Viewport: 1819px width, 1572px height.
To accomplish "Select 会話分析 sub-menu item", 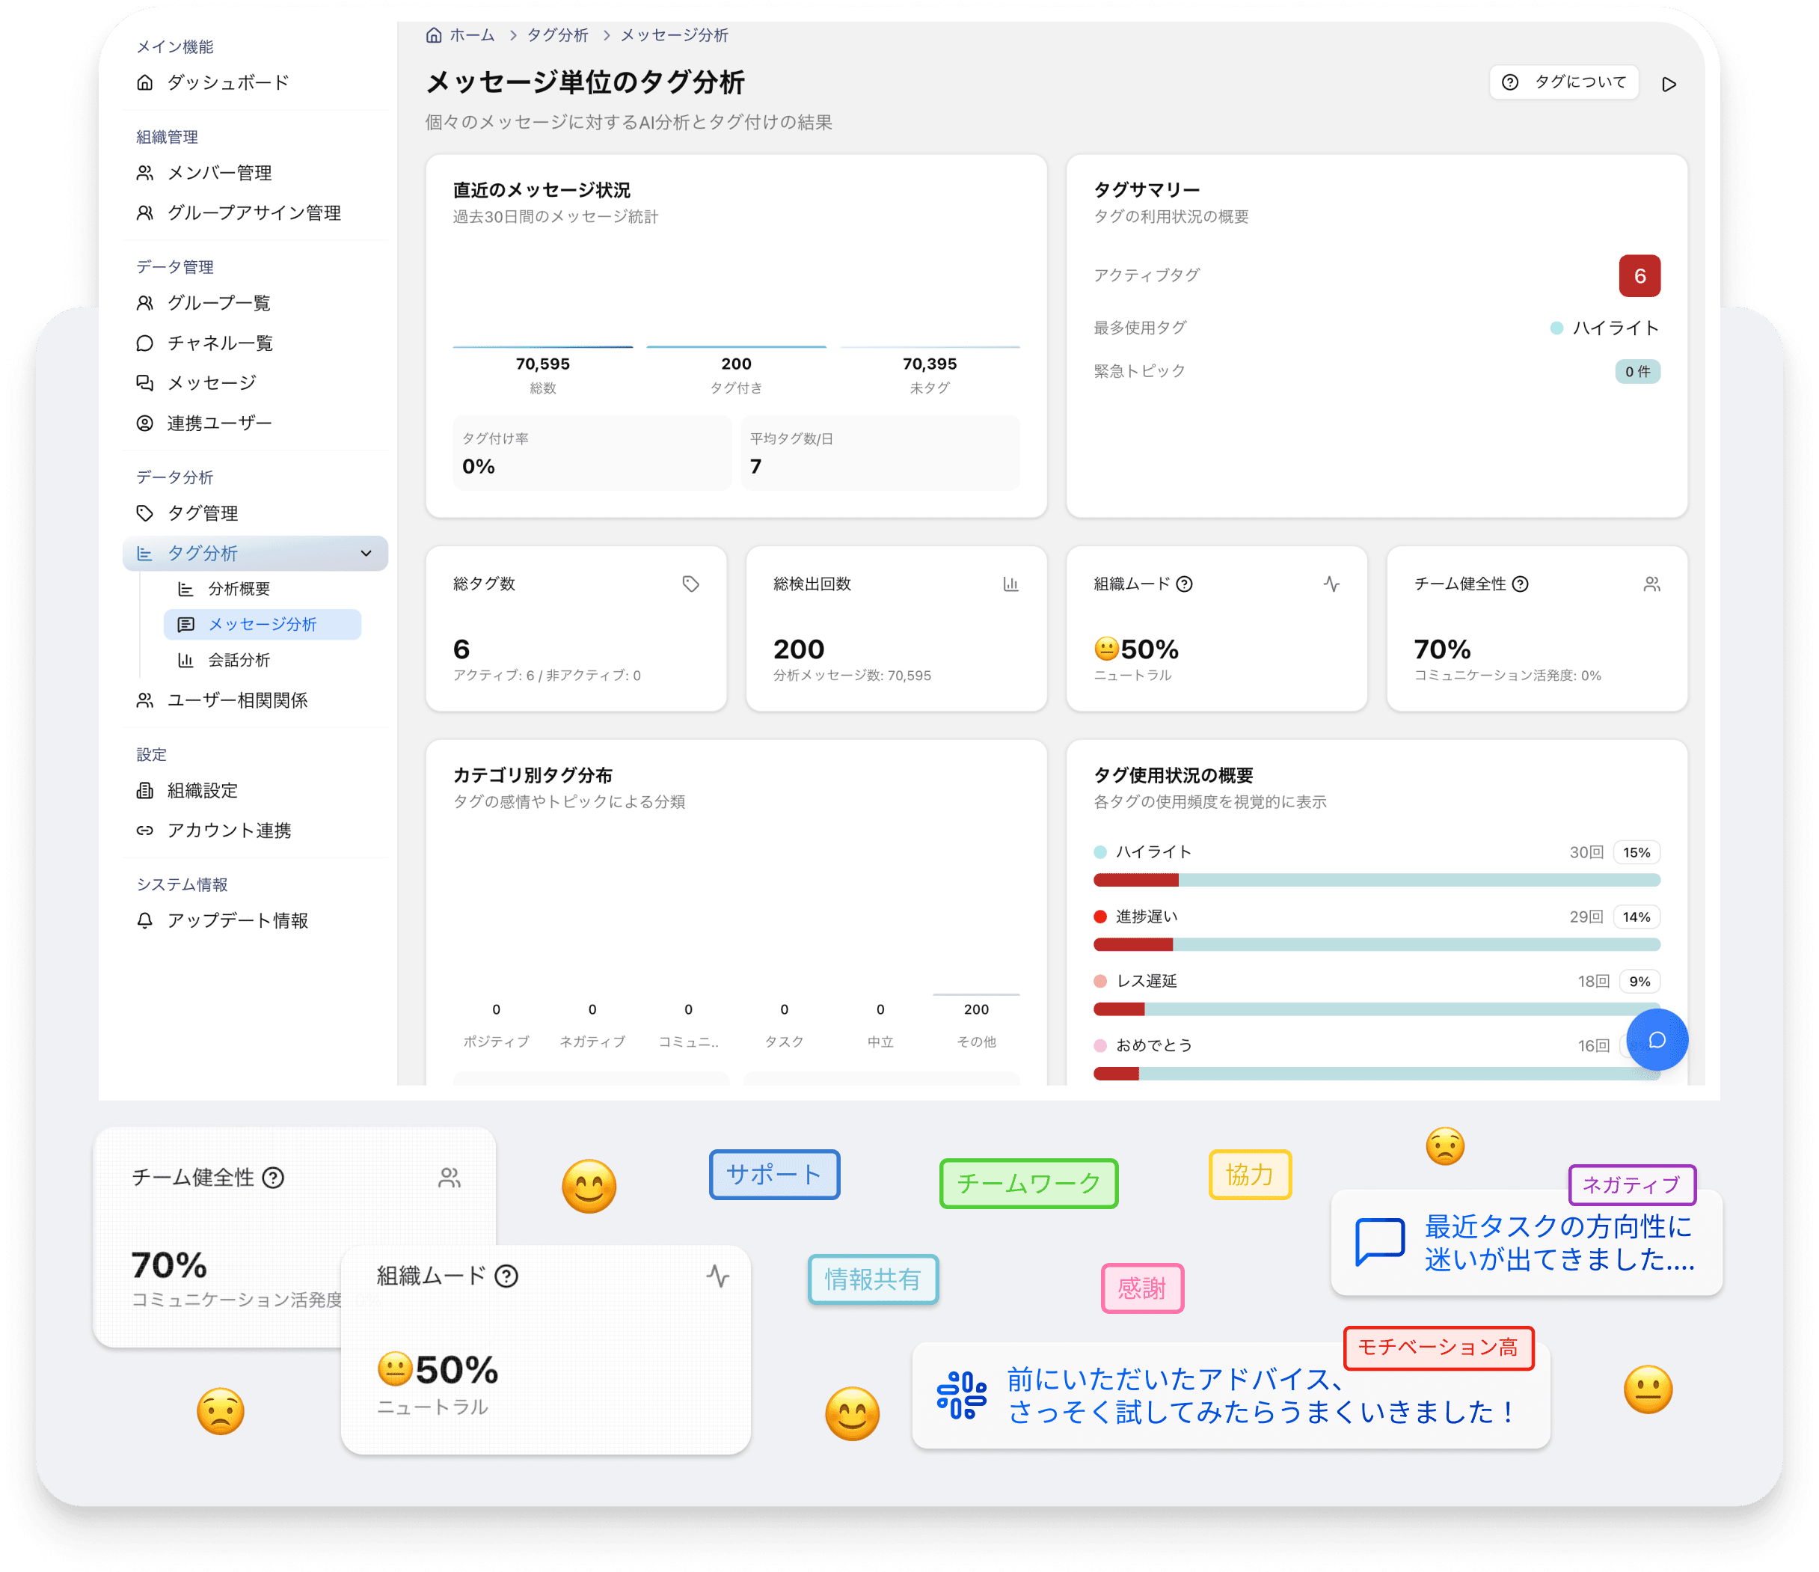I will pos(239,659).
